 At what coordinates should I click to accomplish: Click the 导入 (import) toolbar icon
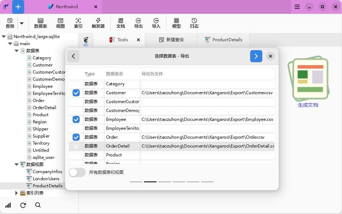click(x=156, y=23)
